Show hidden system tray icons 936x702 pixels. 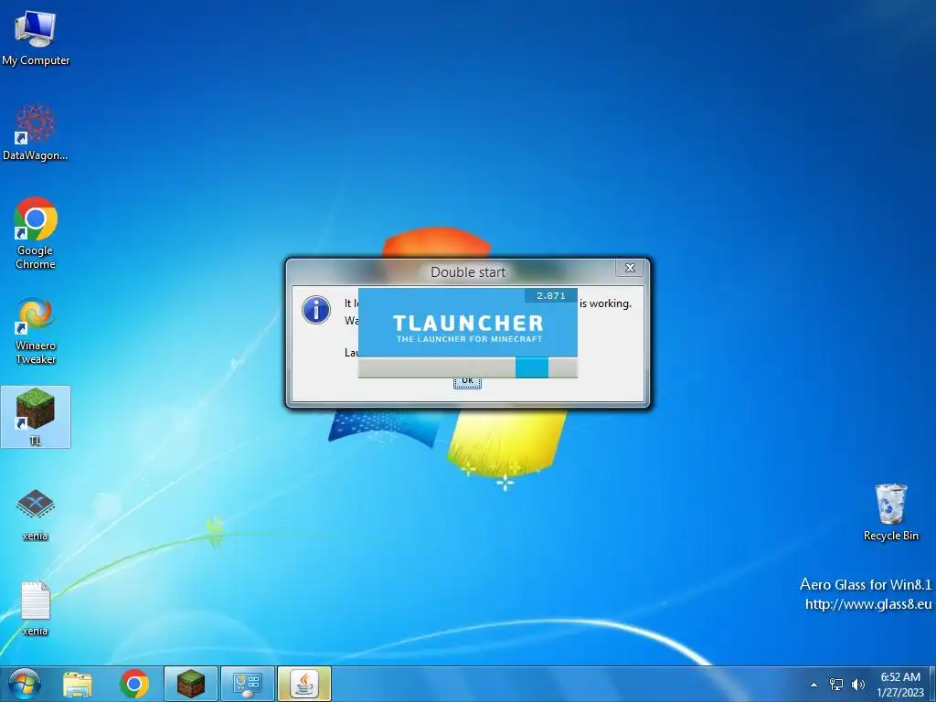(x=813, y=685)
